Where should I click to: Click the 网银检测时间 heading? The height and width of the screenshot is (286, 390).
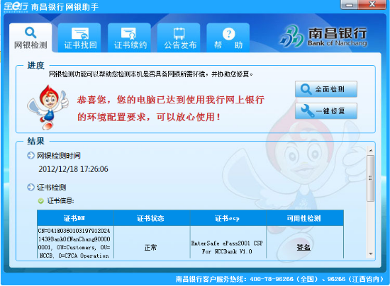(x=59, y=156)
